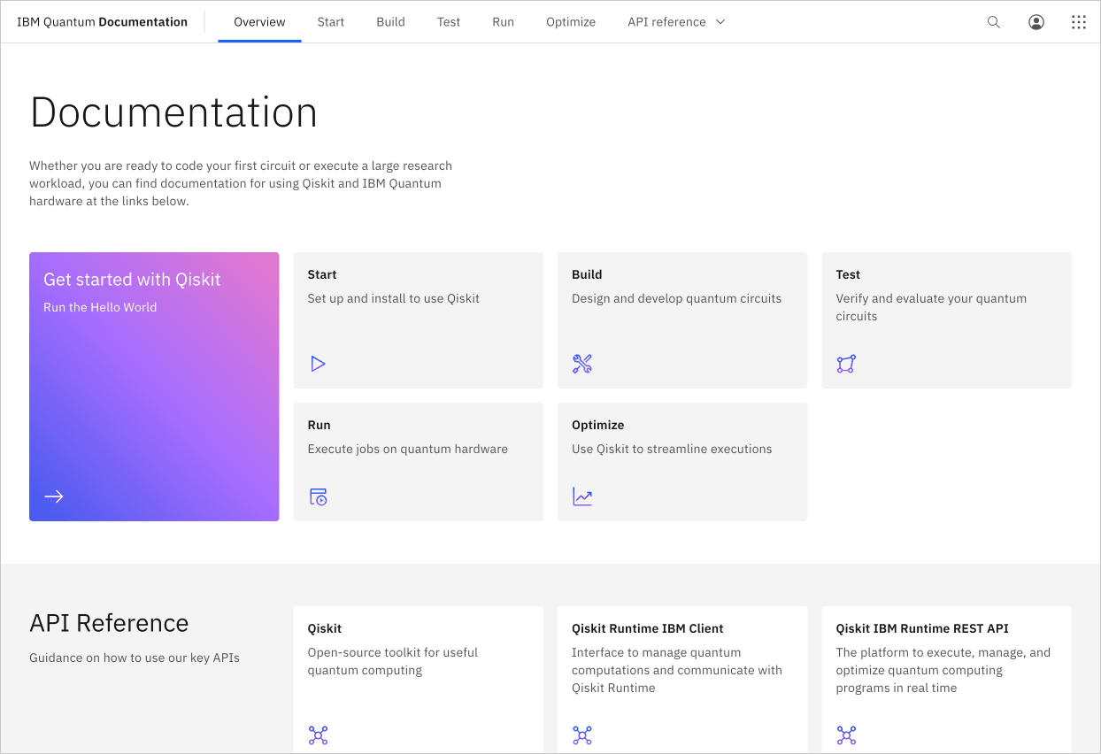This screenshot has height=754, width=1101.
Task: Open the app switcher grid icon
Action: [1079, 22]
